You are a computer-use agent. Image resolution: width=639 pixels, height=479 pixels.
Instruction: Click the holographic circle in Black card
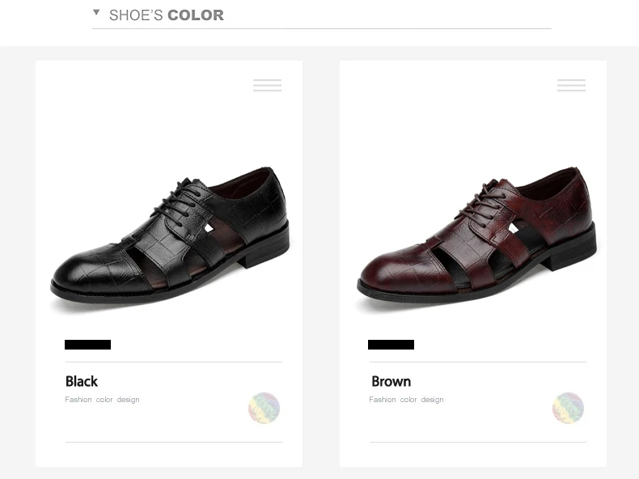(264, 408)
